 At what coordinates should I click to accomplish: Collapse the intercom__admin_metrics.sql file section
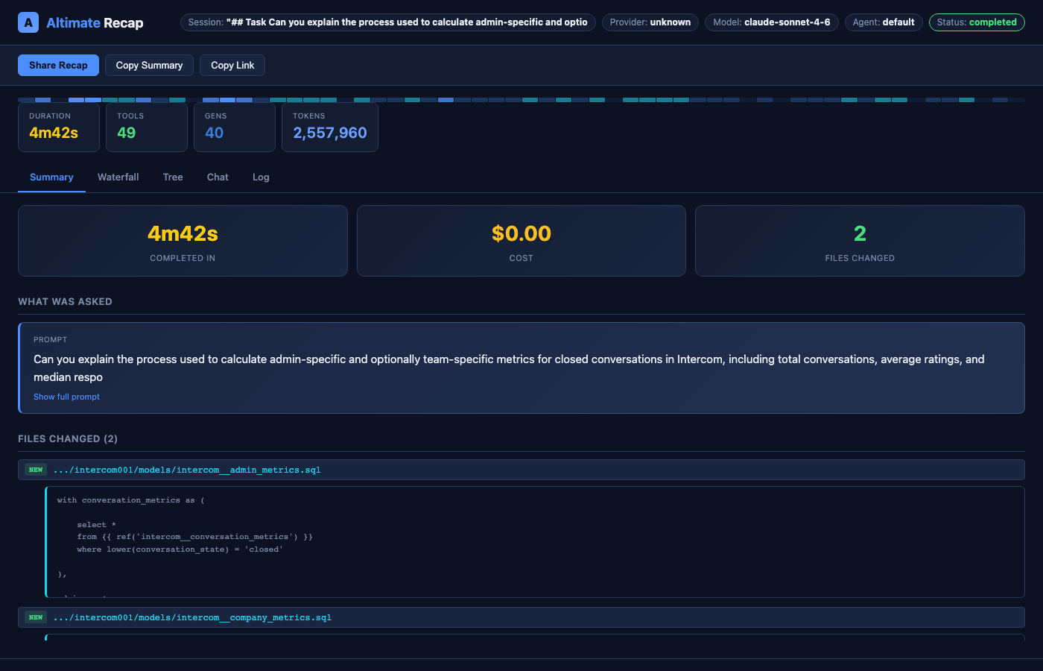coord(186,469)
